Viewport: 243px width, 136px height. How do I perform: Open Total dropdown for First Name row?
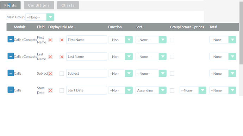223,40
